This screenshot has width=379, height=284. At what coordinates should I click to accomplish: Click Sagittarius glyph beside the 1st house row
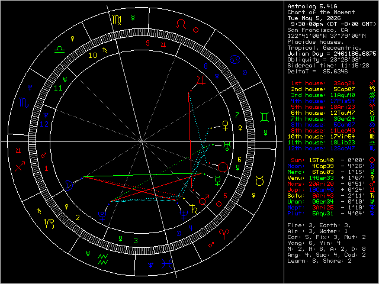(x=372, y=83)
